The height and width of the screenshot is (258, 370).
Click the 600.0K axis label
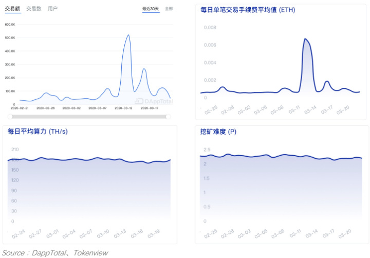click(10, 24)
